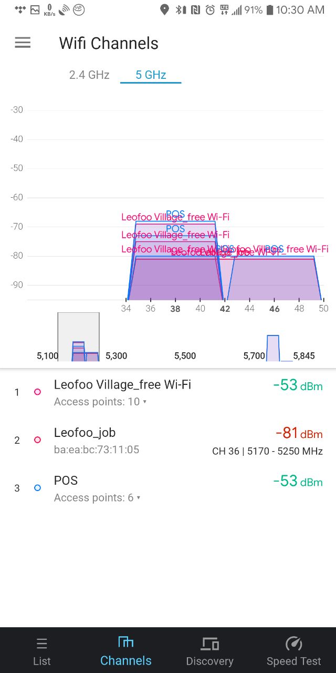Select the Leofoo_job network entry

point(168,440)
